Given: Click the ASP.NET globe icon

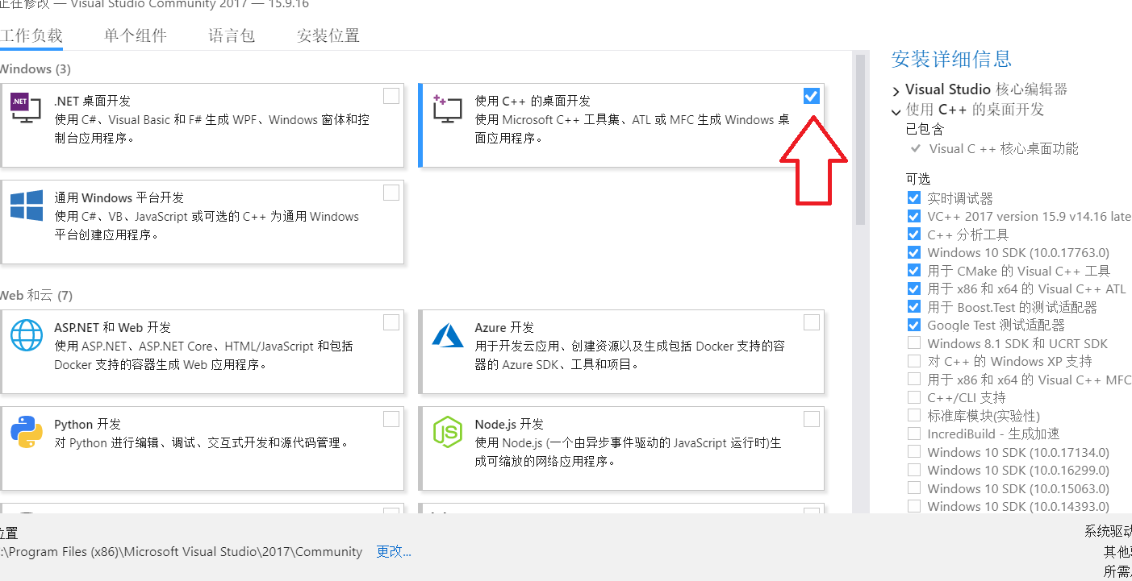Looking at the screenshot, I should pos(26,335).
